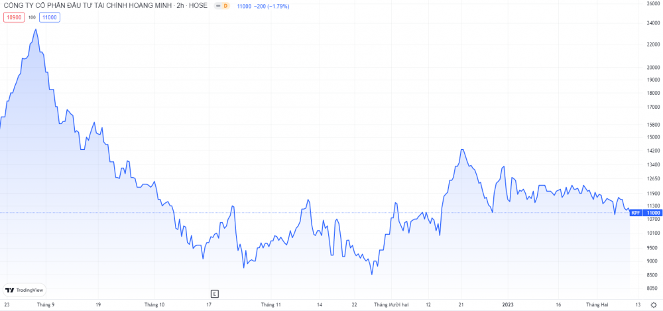Click the 12650 price axis label
This screenshot has width=663, height=311.
click(653, 179)
